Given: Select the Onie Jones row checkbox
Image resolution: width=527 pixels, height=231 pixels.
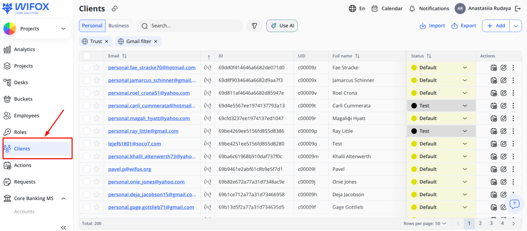Looking at the screenshot, I should (x=87, y=182).
